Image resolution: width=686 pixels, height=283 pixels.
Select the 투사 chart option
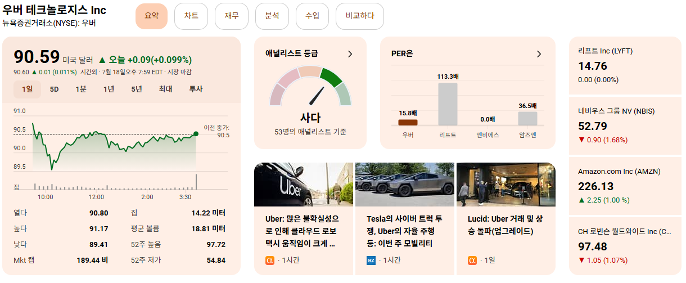pyautogui.click(x=196, y=89)
